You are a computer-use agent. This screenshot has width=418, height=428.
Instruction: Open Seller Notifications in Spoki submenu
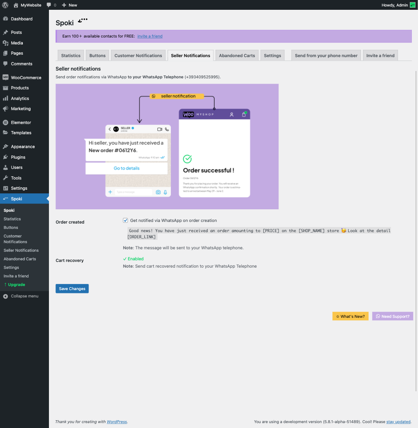pos(21,250)
